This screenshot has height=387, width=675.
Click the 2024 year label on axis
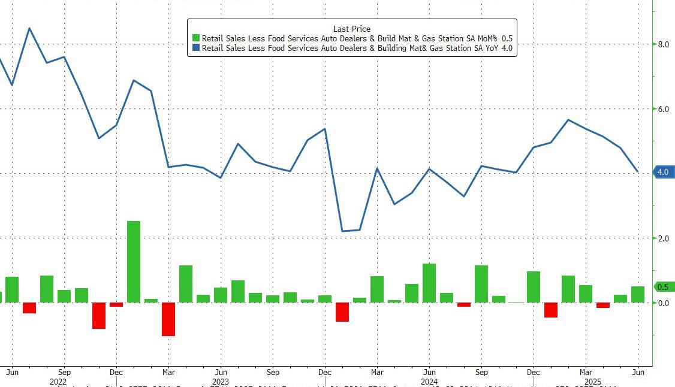pyautogui.click(x=429, y=382)
